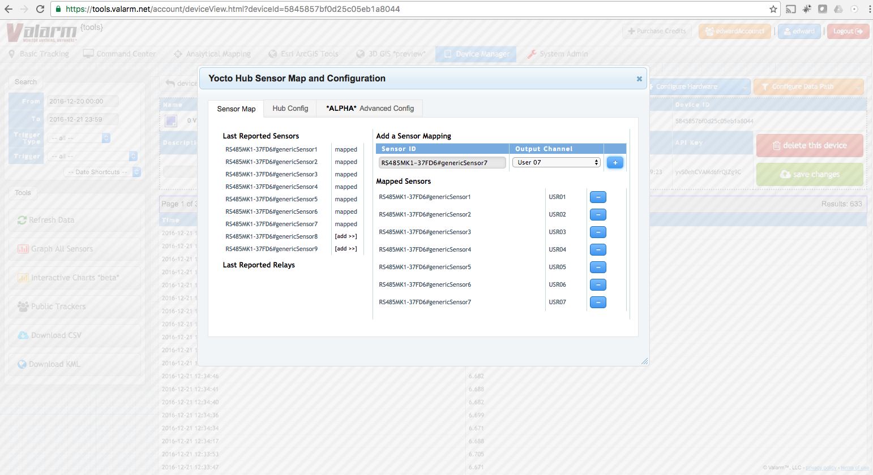Screen dimensions: 873x475
Task: Click the Sensor ID input field
Action: [x=442, y=163]
